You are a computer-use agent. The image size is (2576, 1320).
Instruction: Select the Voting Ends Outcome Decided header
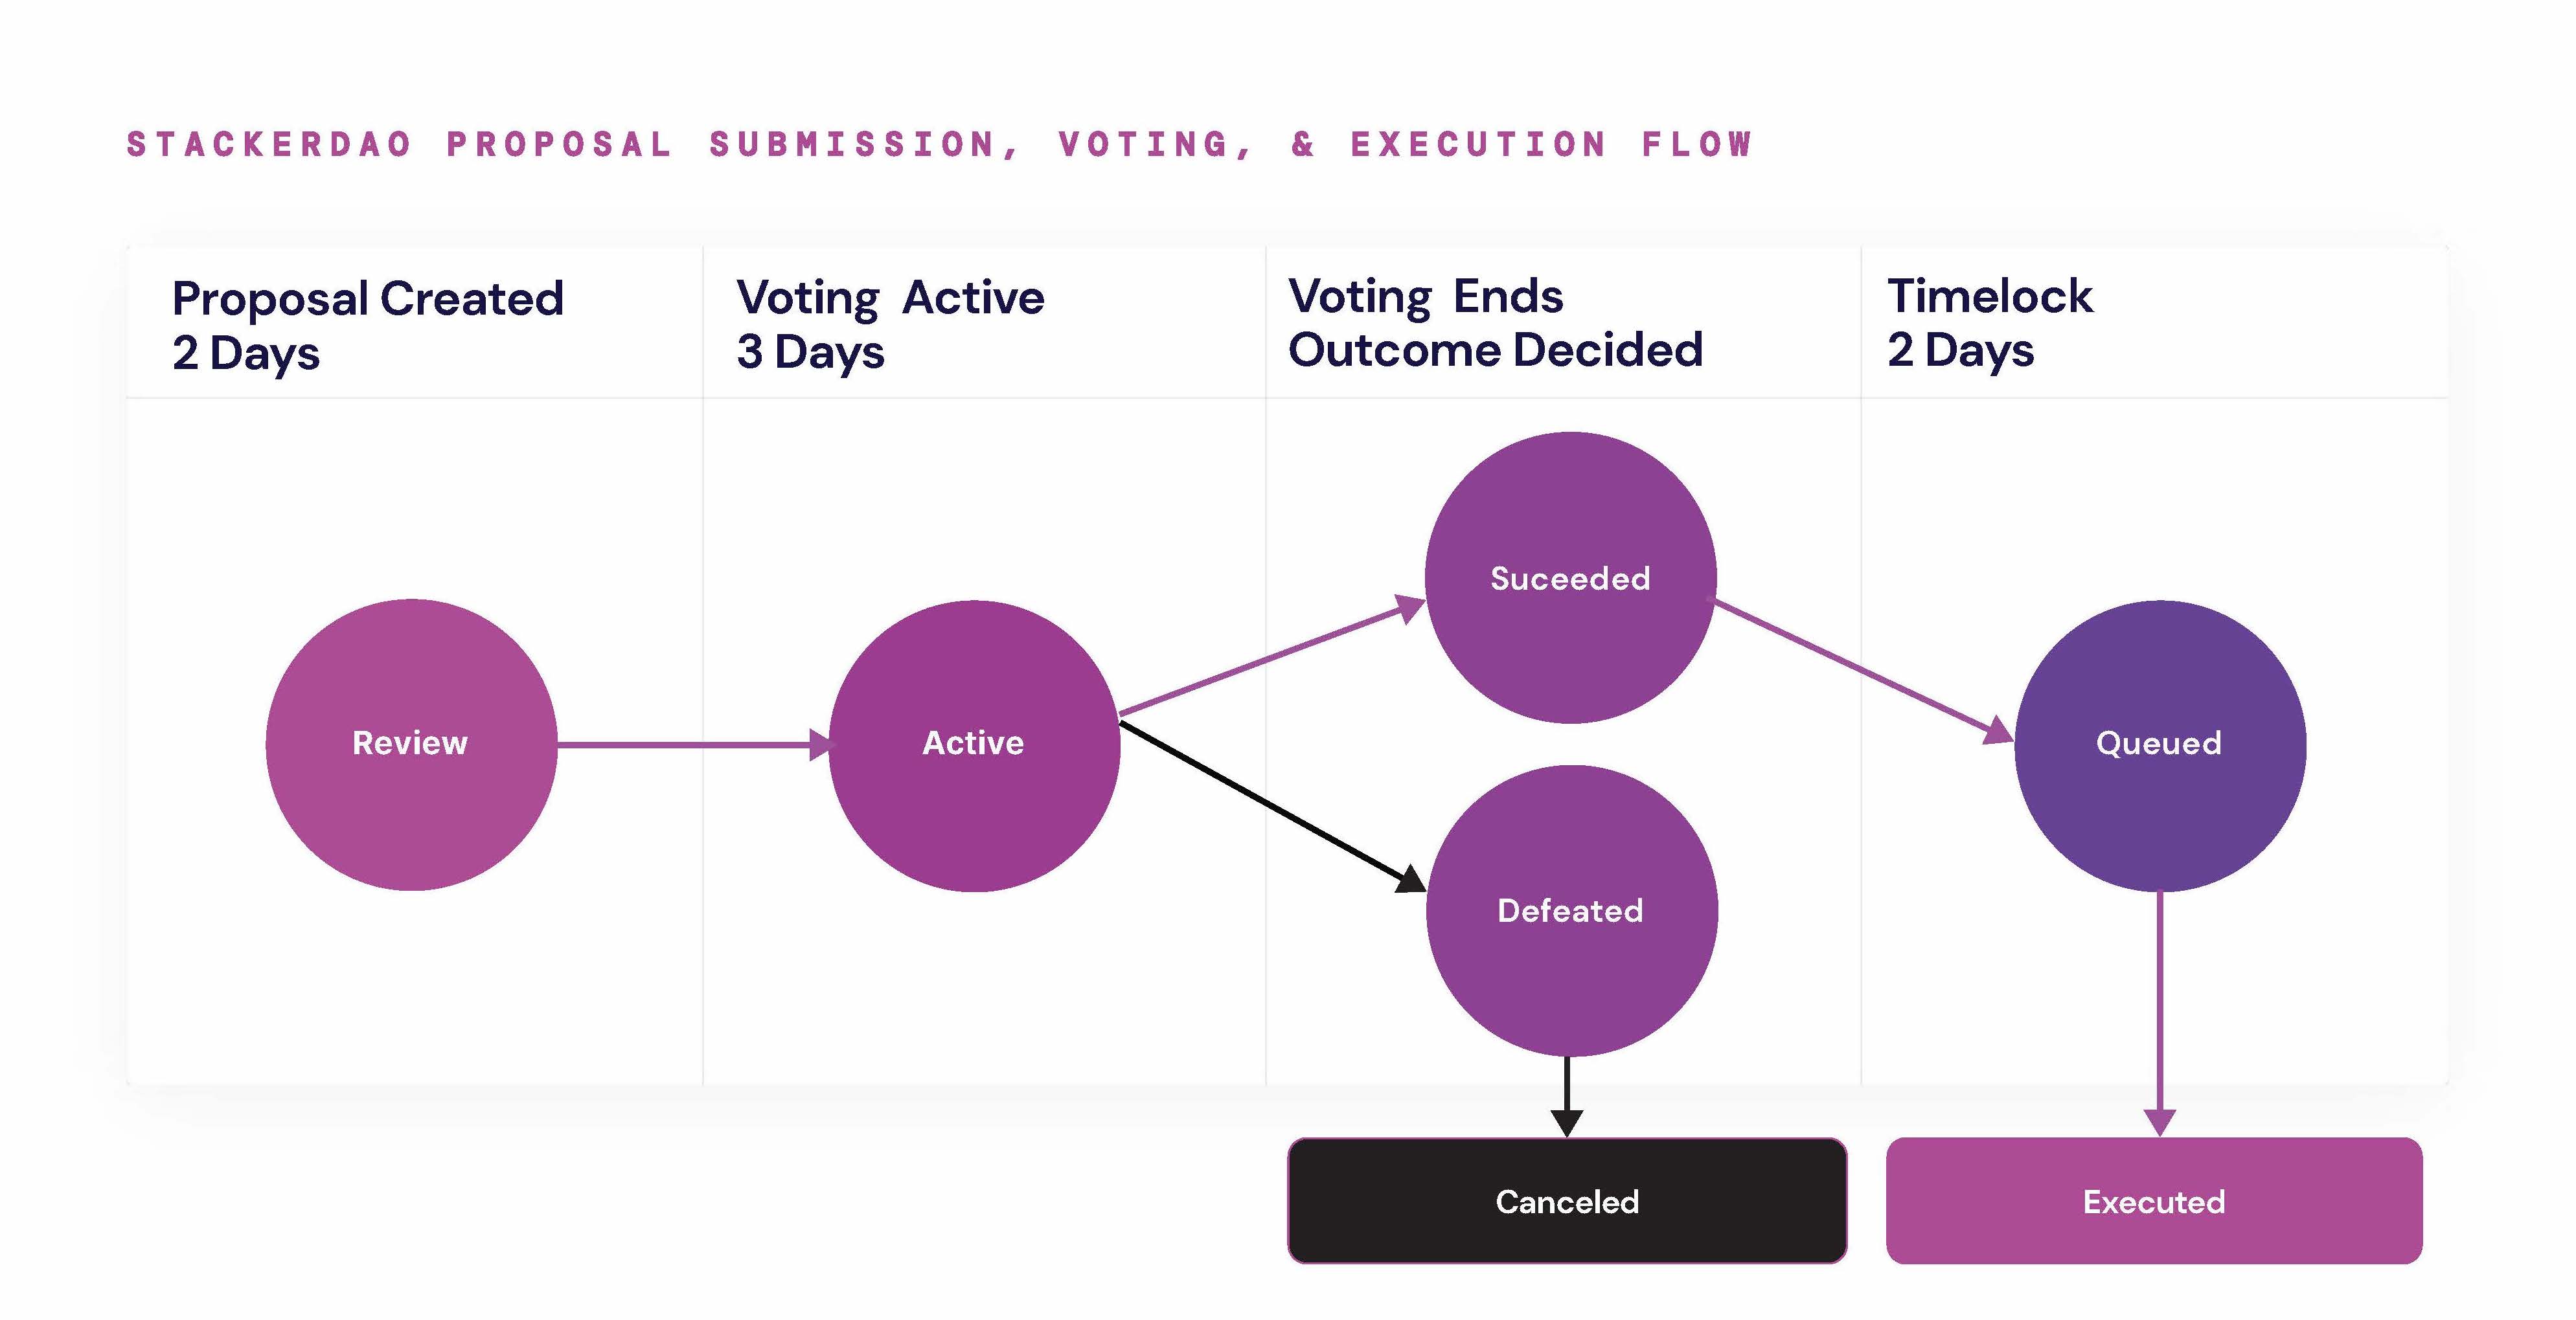[1495, 323]
